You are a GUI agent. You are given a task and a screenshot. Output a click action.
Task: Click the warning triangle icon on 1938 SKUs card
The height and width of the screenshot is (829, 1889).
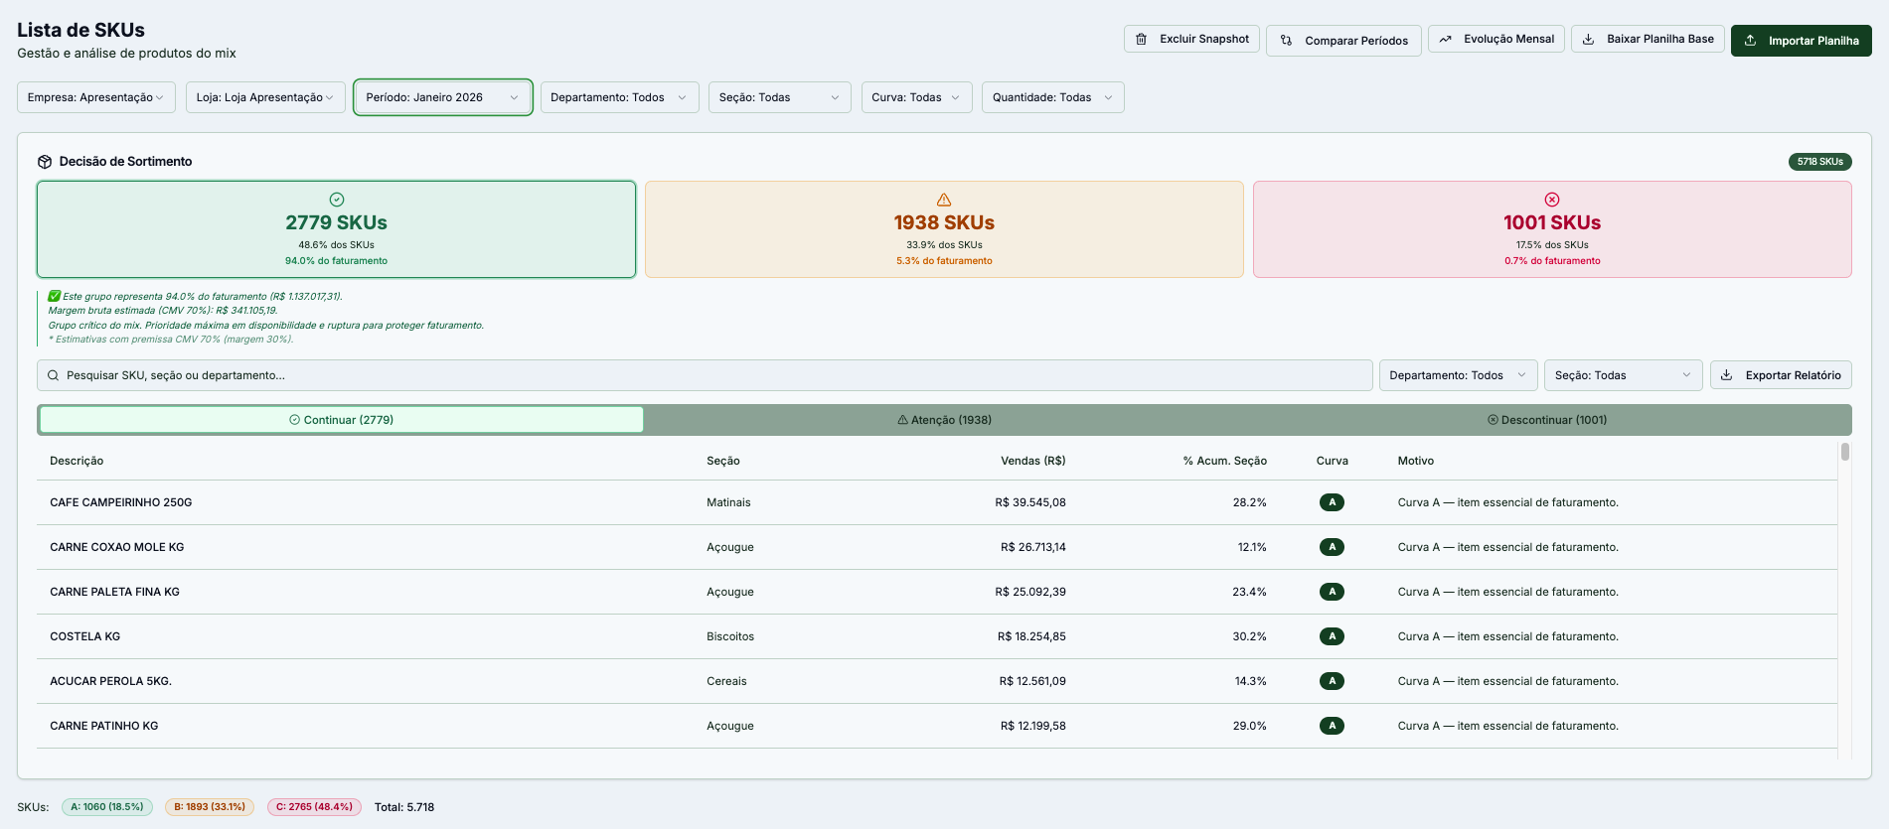point(944,200)
